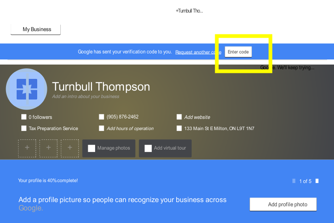The image size is (334, 223).
Task: Click the 1 of 5 tip counter
Action: (x=305, y=181)
